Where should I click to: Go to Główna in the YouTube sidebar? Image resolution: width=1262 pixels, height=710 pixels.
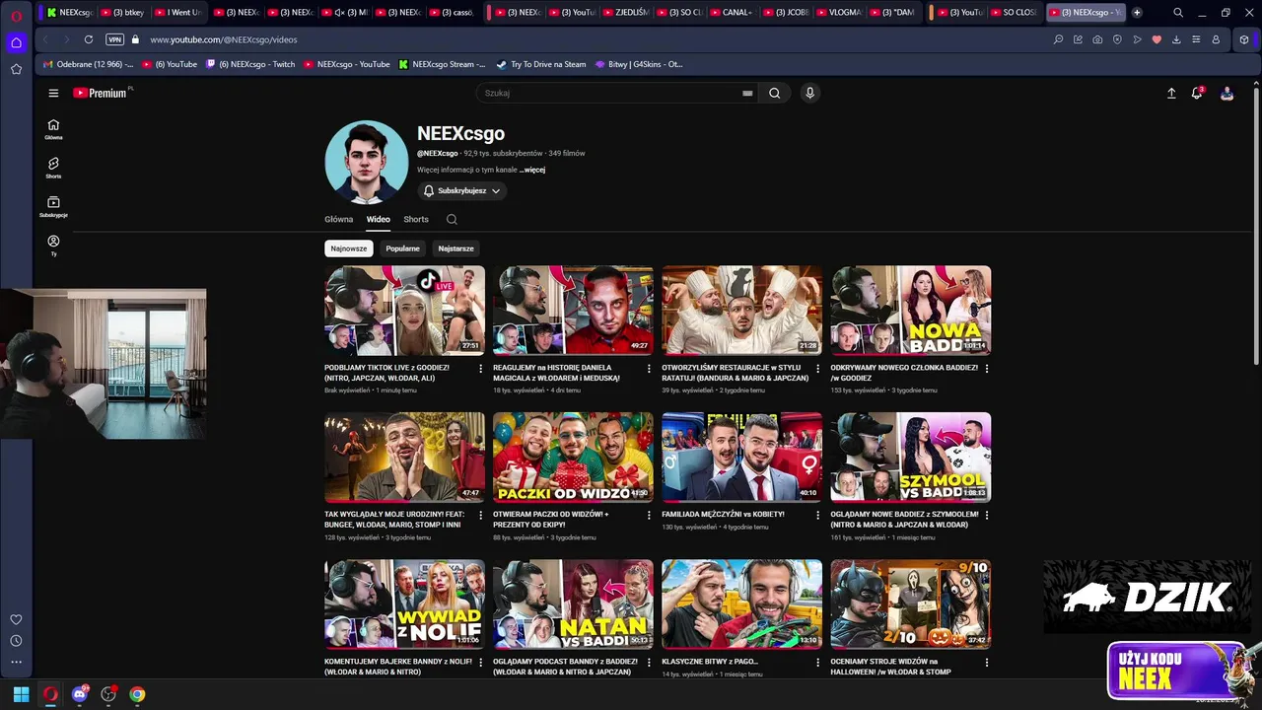(53, 129)
